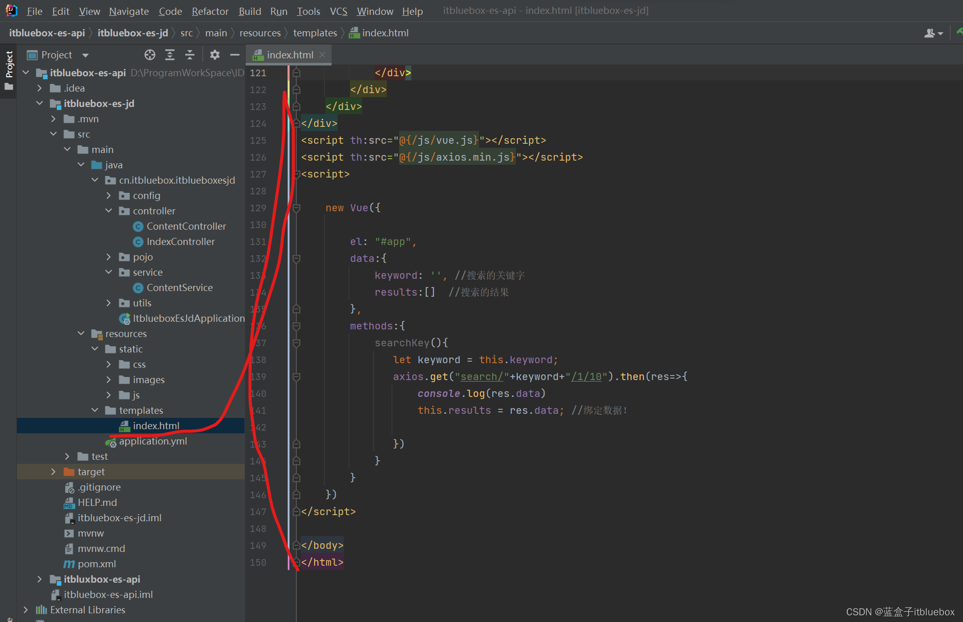Expand the target folder
Screen dimensions: 963x622
pyautogui.click(x=53, y=472)
